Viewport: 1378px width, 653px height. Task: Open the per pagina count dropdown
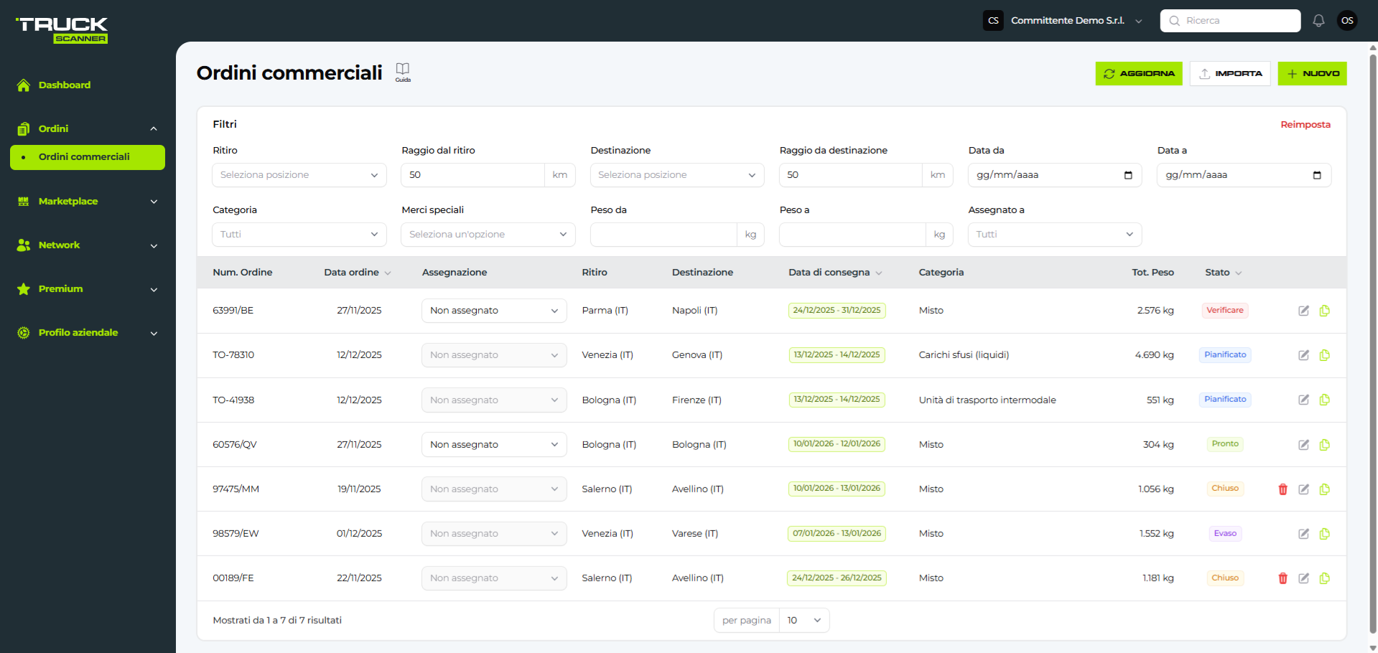coord(804,621)
